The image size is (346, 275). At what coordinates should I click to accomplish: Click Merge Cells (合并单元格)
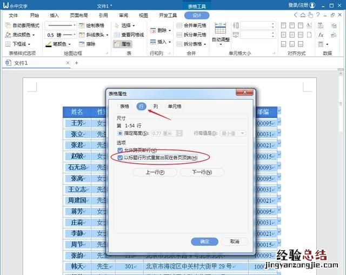[191, 25]
